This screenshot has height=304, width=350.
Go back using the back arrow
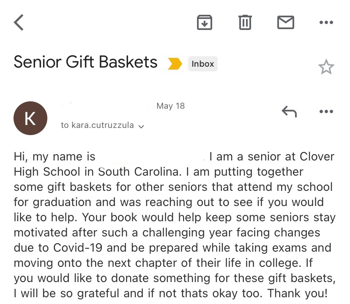19,22
